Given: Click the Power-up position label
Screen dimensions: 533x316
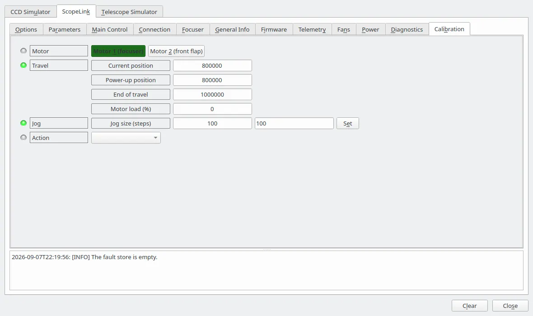Looking at the screenshot, I should (x=131, y=80).
